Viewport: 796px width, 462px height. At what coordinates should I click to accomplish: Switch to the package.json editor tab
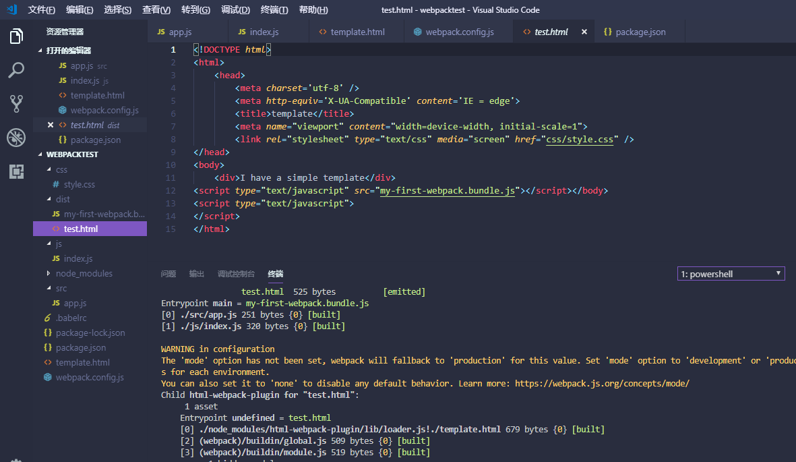(x=640, y=32)
